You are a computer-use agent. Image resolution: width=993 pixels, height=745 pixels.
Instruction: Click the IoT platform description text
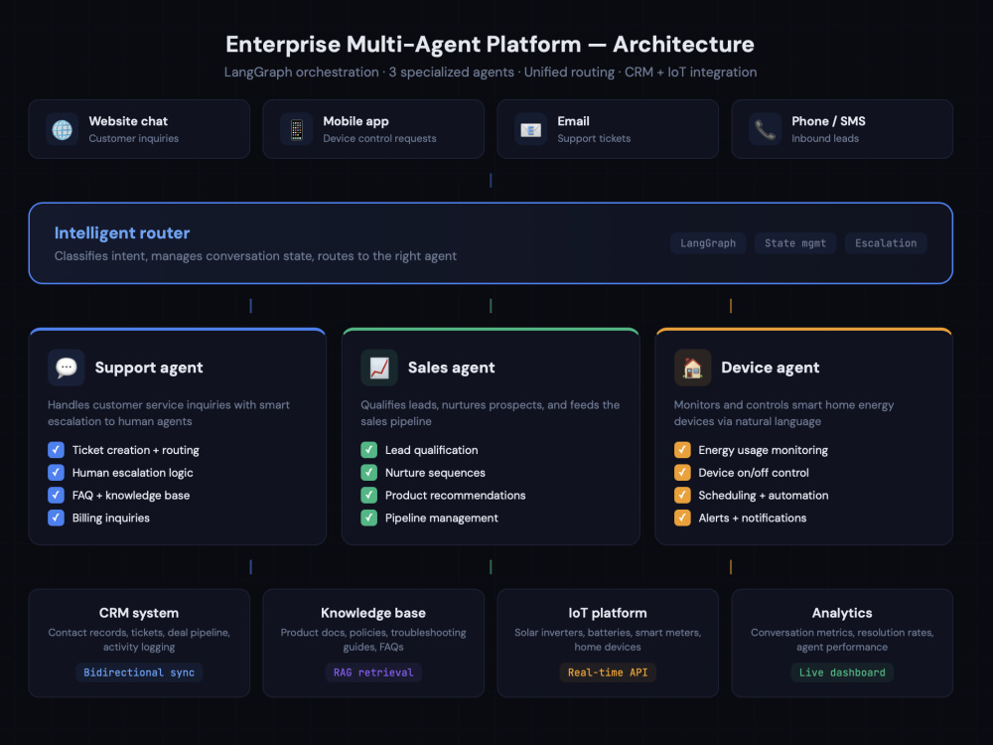608,640
